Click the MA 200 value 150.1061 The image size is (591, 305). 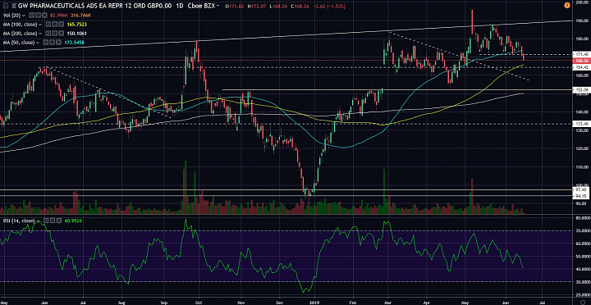77,34
